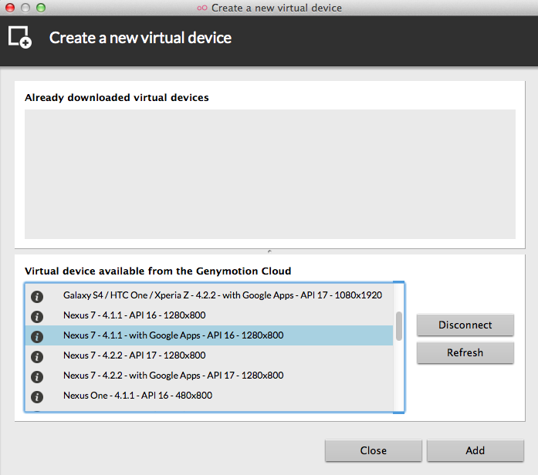Image resolution: width=538 pixels, height=475 pixels.
Task: Click info icon for Galaxy S4 / HTC One device
Action: pyautogui.click(x=37, y=296)
